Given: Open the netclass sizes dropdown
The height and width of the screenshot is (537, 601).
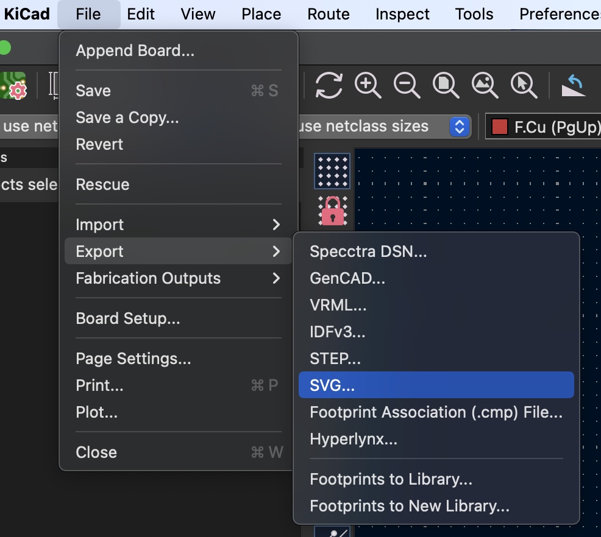Looking at the screenshot, I should (385, 127).
